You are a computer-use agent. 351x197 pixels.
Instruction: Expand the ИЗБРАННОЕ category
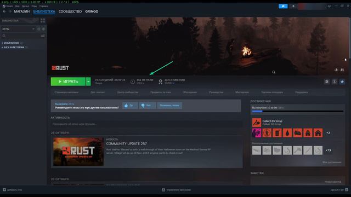pos(12,43)
